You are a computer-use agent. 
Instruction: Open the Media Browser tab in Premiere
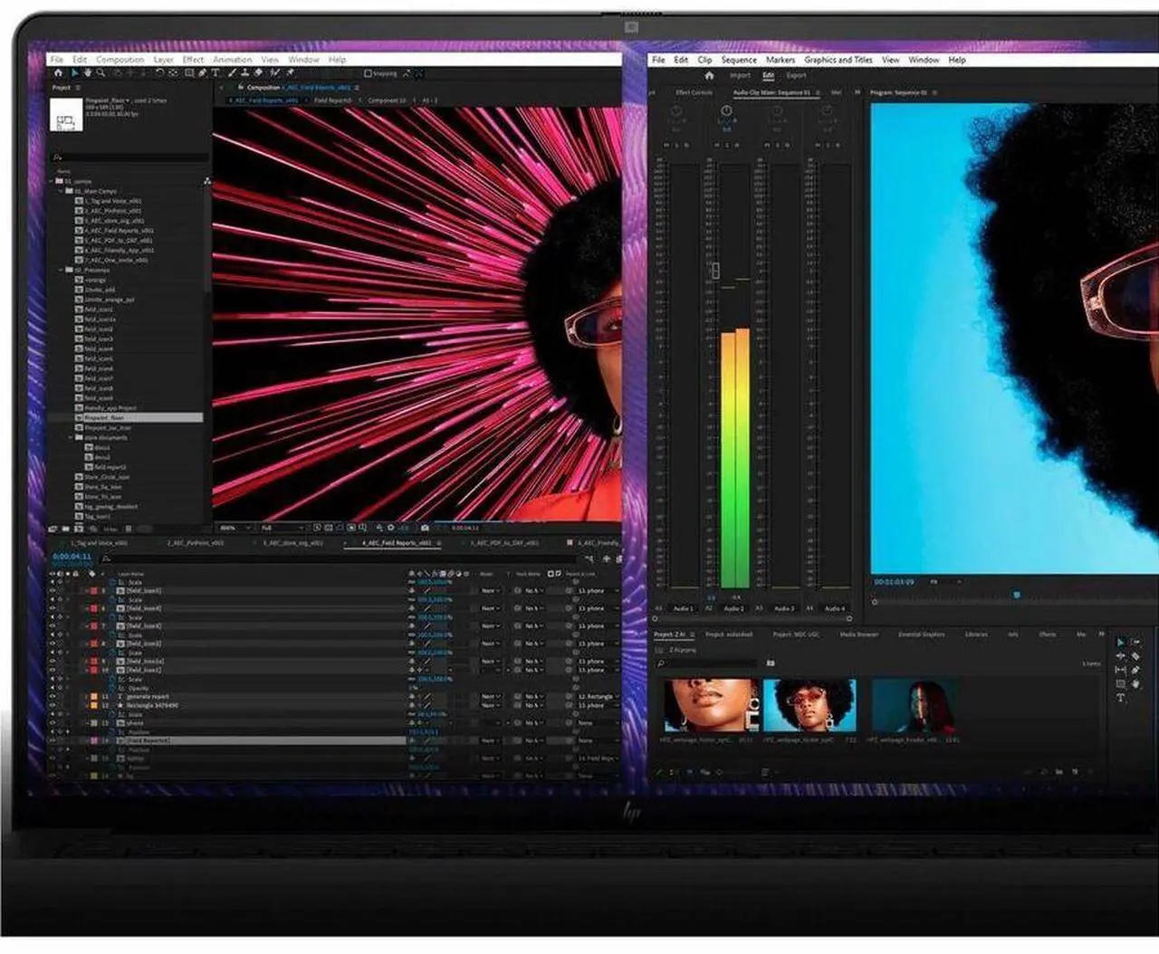[x=858, y=634]
